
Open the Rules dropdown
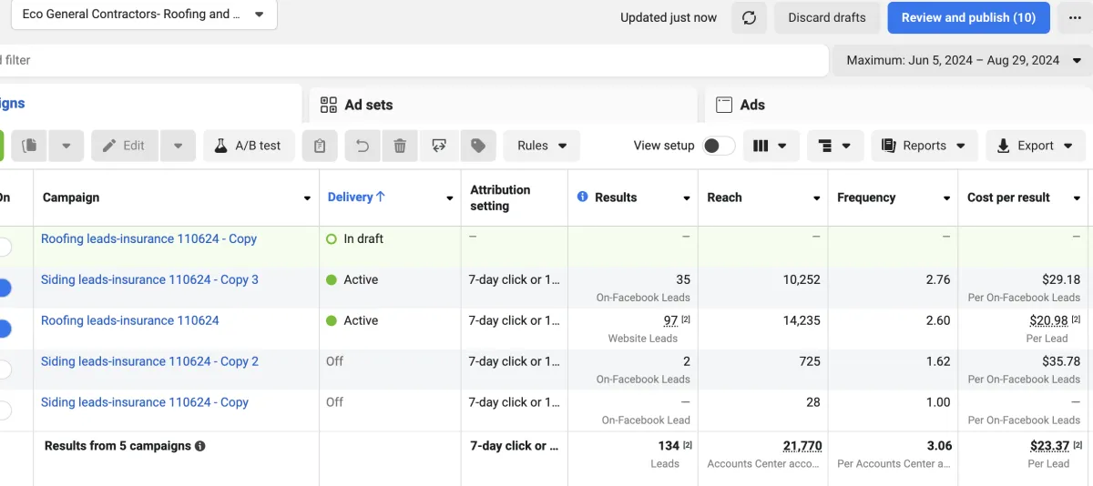click(542, 146)
